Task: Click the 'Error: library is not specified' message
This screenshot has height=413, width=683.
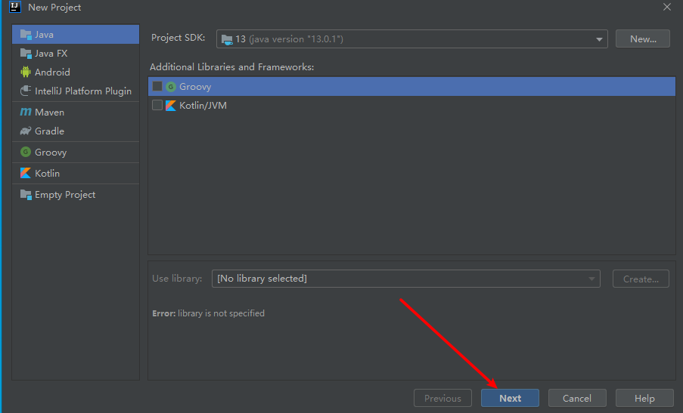Action: click(x=208, y=313)
